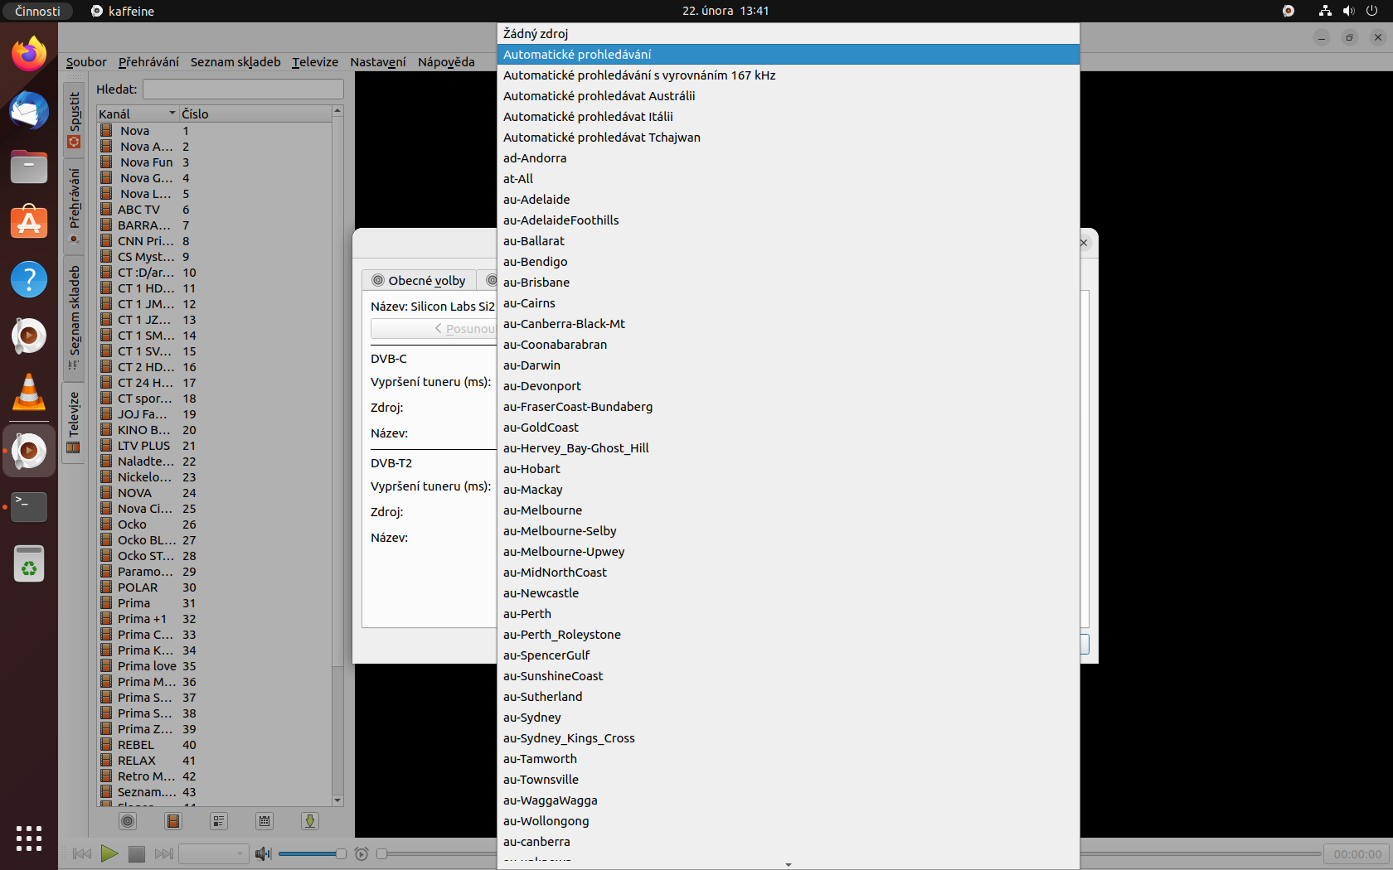The height and width of the screenshot is (870, 1393).
Task: Launch VLC from the dock
Action: pyautogui.click(x=29, y=393)
